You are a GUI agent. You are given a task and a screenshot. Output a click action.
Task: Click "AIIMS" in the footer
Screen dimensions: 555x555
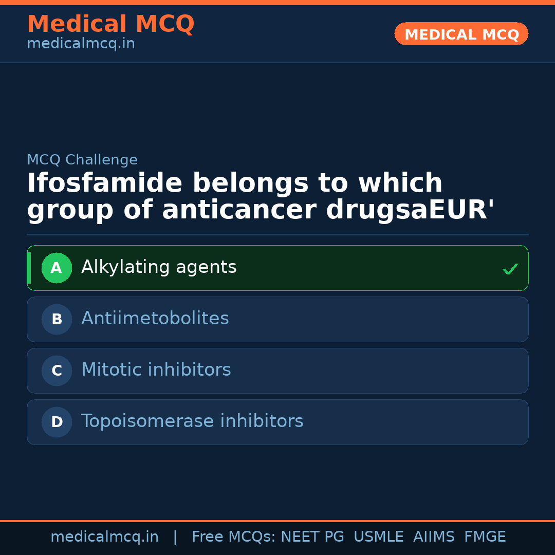[434, 537]
